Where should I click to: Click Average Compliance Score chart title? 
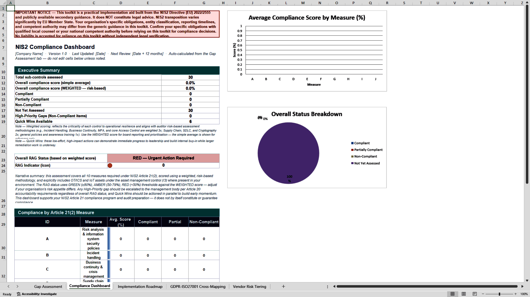307,18
